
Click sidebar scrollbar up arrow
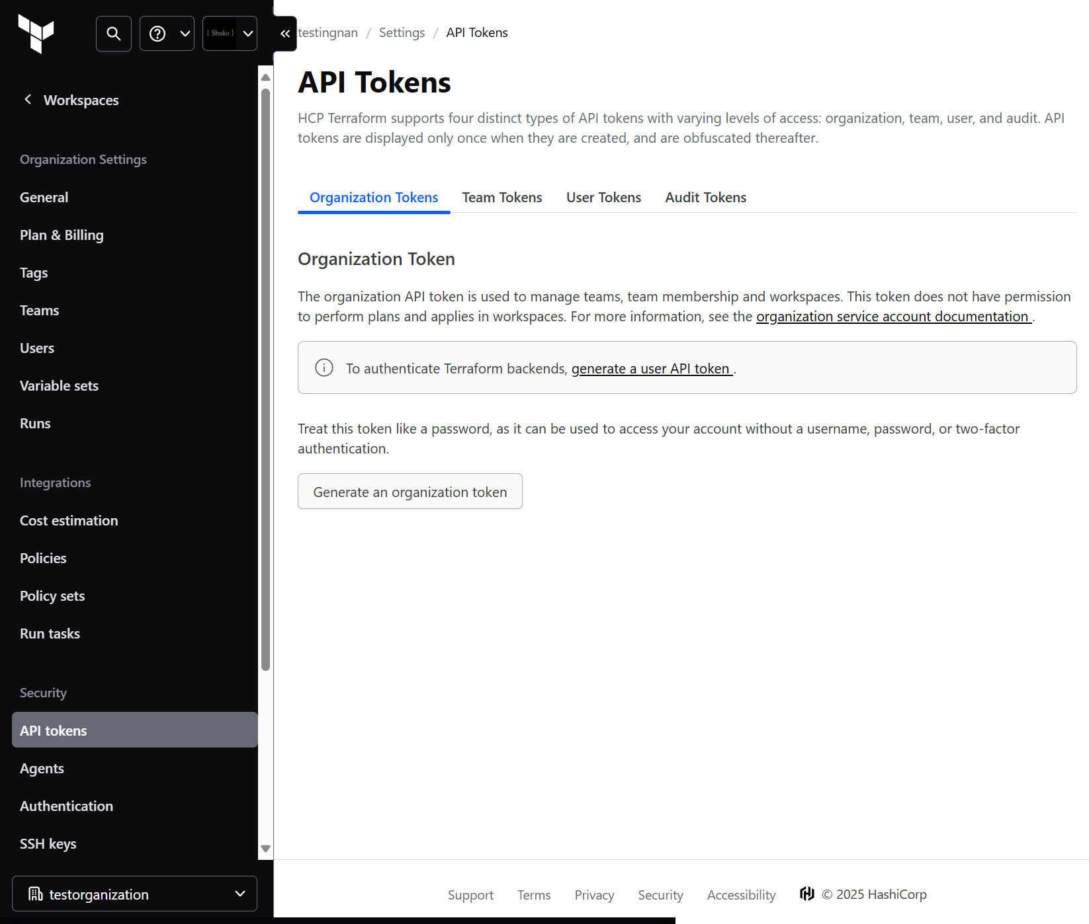pyautogui.click(x=266, y=77)
